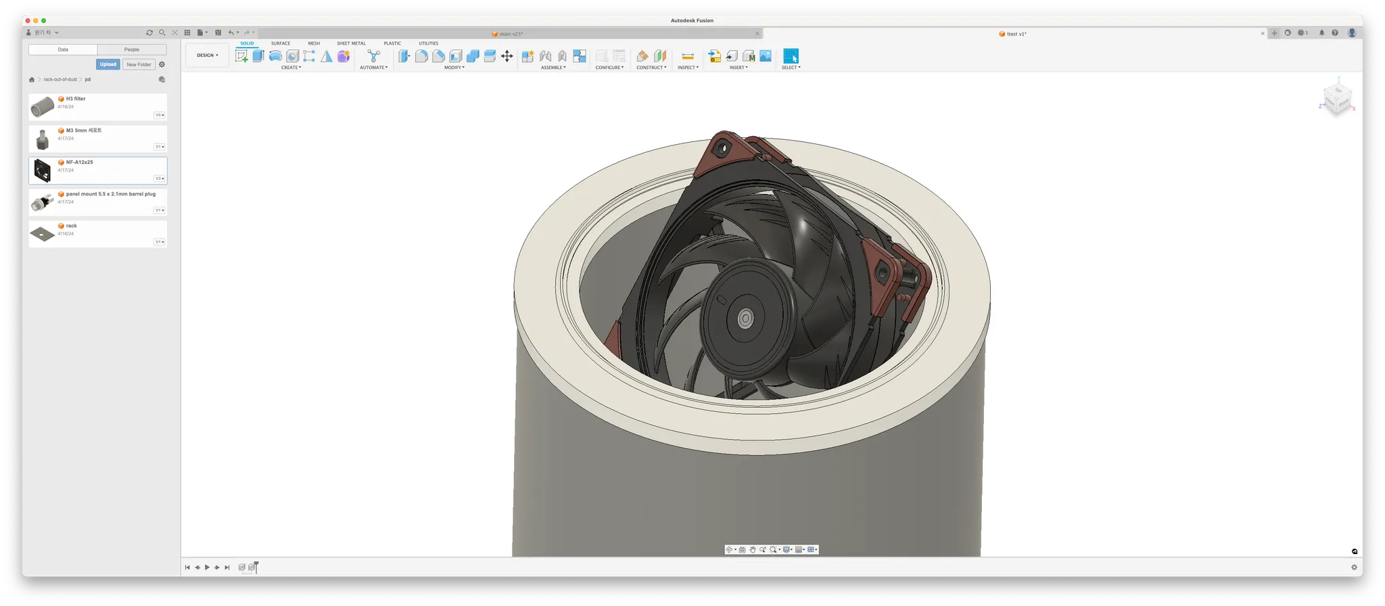
Task: Select the Pan hand tool in navigation bar
Action: (x=752, y=550)
